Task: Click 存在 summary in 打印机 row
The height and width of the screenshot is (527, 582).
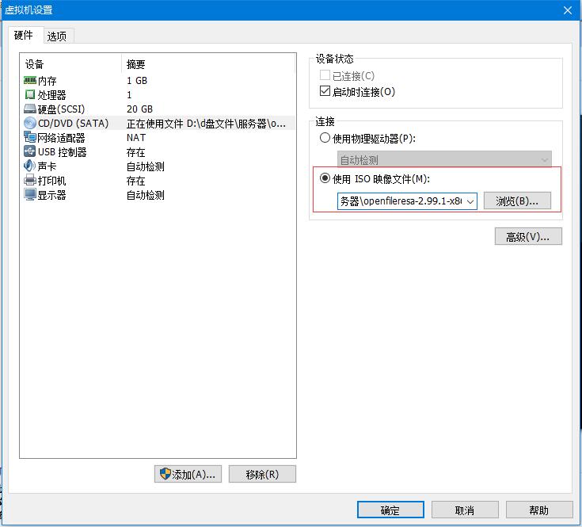Action: [135, 181]
